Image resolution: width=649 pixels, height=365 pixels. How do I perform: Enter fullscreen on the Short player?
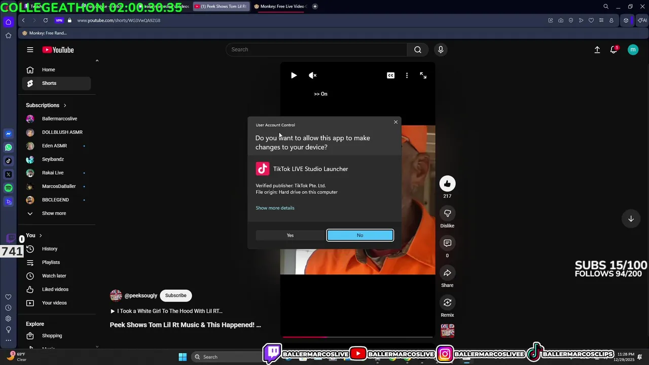pos(423,76)
